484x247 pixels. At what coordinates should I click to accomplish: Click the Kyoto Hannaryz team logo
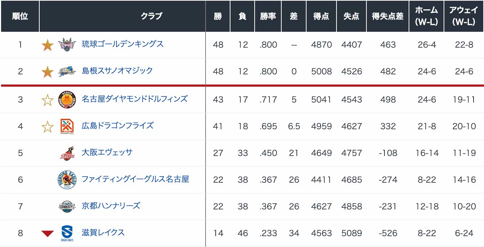67,207
